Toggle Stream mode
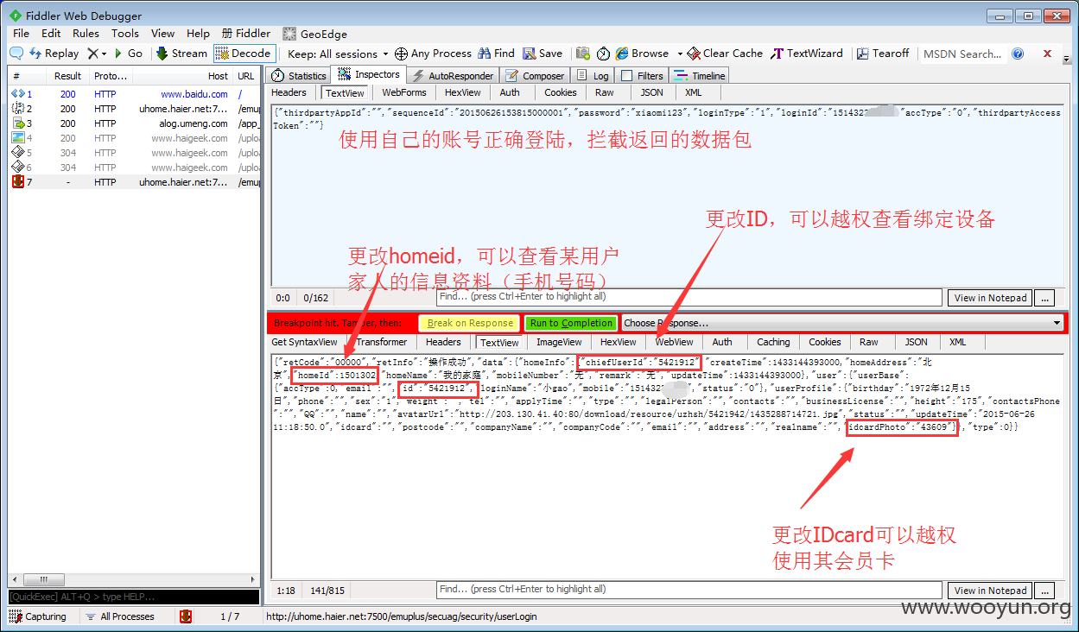The width and height of the screenshot is (1079, 632). click(181, 54)
